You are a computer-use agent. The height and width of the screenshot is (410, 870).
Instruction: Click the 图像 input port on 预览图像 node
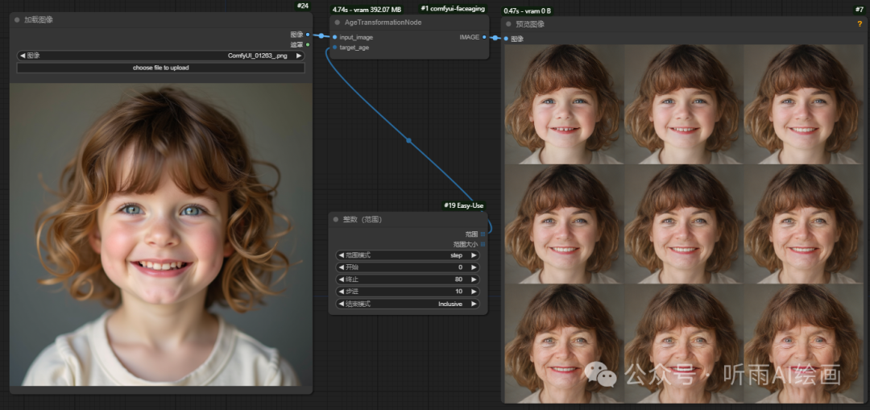pos(507,39)
